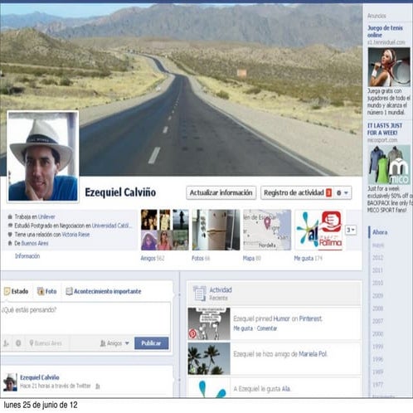Click the education icon beside Estudió Postgrado
This screenshot has width=413, height=413.
[10, 226]
